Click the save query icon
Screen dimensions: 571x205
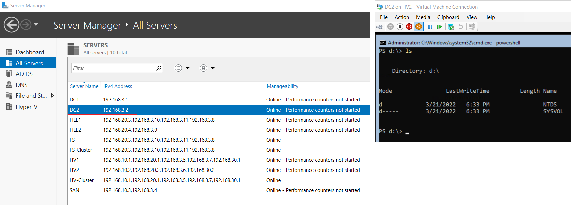pos(203,68)
